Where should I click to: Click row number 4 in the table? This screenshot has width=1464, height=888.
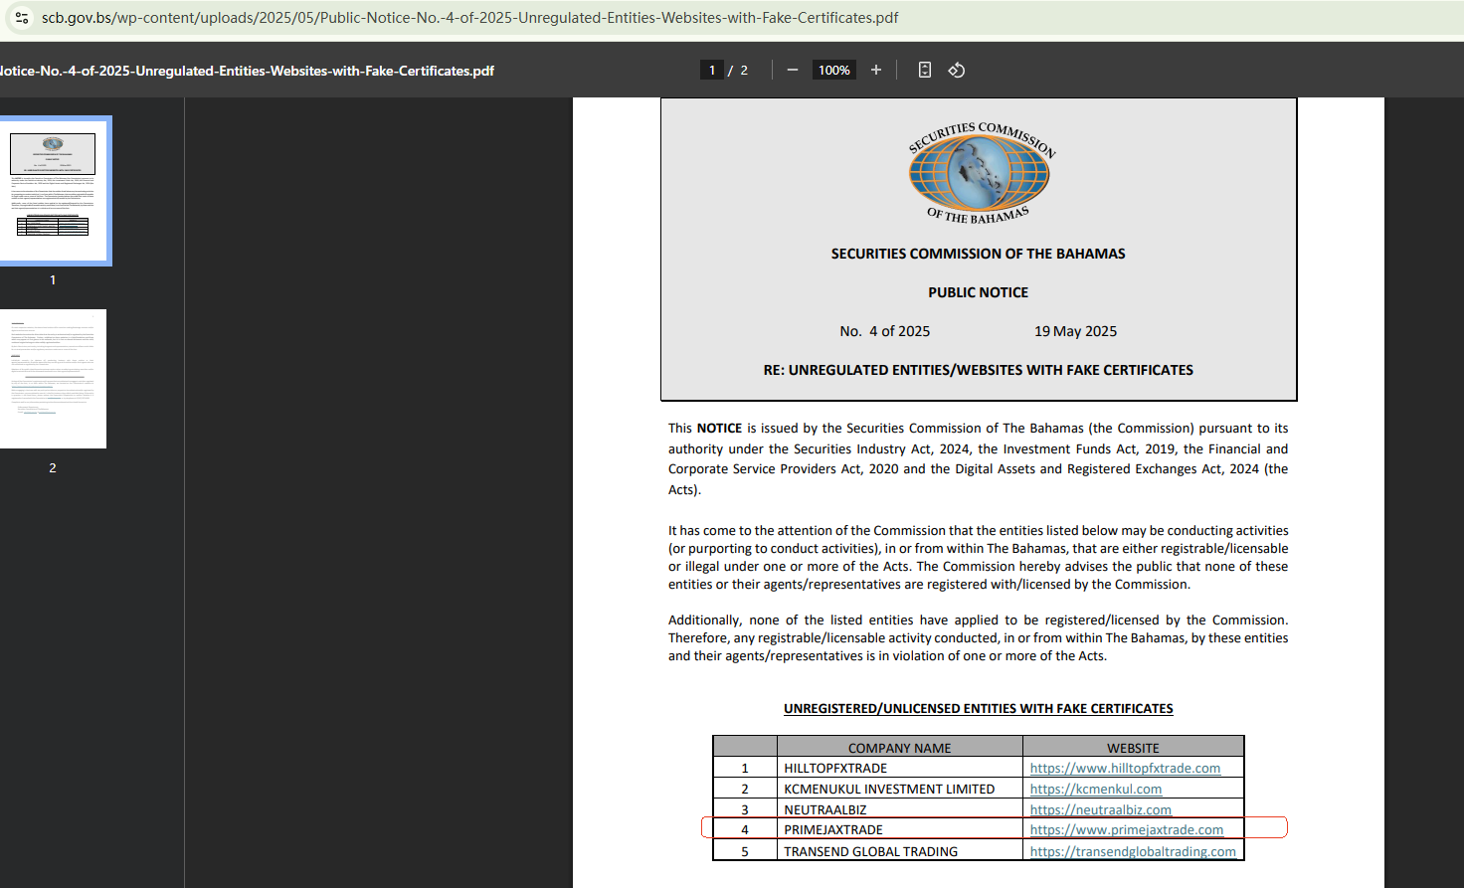(x=745, y=829)
